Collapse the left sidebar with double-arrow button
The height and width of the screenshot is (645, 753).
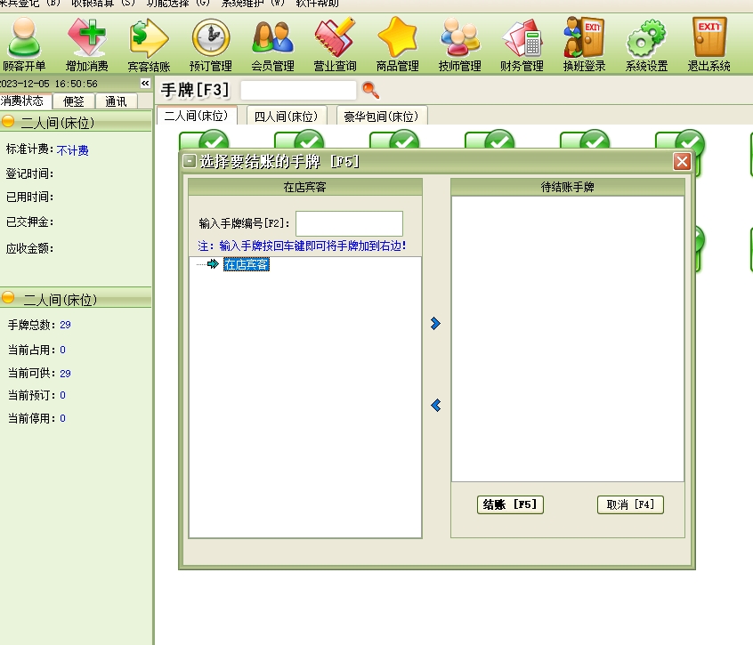(145, 84)
